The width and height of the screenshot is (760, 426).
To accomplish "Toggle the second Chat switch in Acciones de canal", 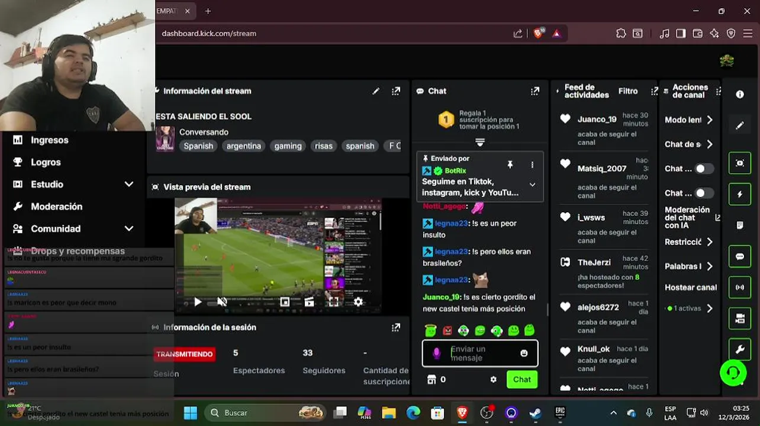I will (x=704, y=193).
